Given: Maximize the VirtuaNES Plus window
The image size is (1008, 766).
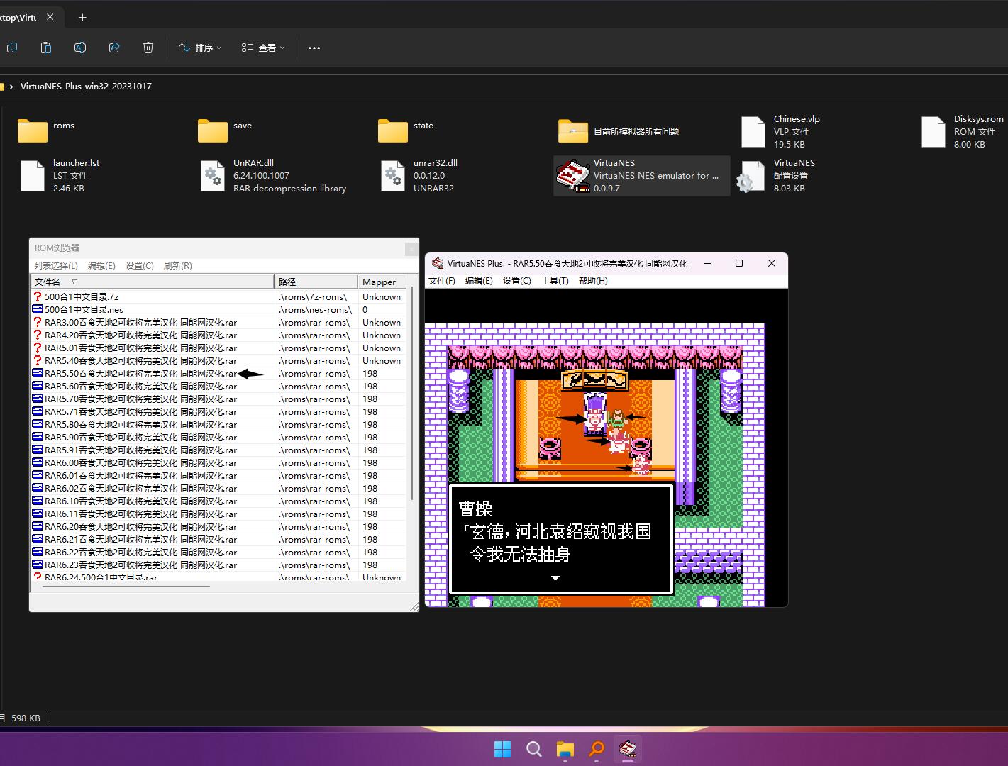Looking at the screenshot, I should (739, 263).
